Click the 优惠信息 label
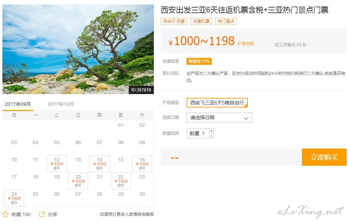The image size is (348, 223). click(171, 61)
